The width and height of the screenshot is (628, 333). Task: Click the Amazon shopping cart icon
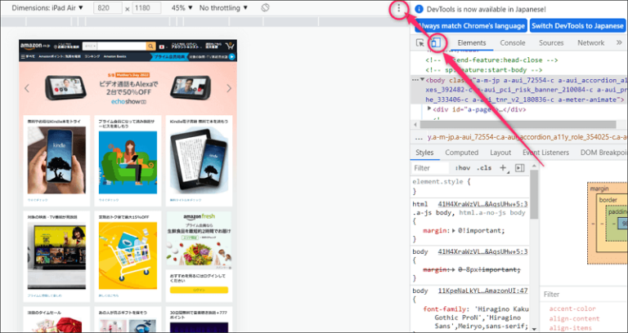coord(230,46)
